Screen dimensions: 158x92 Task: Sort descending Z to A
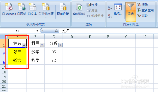pyautogui.click(x=110, y=16)
